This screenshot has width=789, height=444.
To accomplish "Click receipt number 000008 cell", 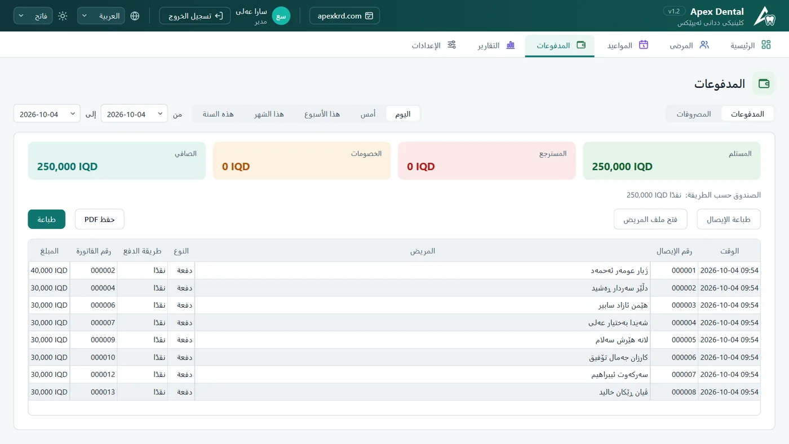I will tap(674, 392).
